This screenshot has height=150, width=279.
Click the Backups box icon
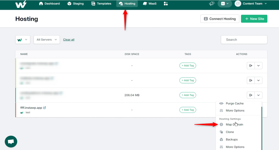(221, 139)
